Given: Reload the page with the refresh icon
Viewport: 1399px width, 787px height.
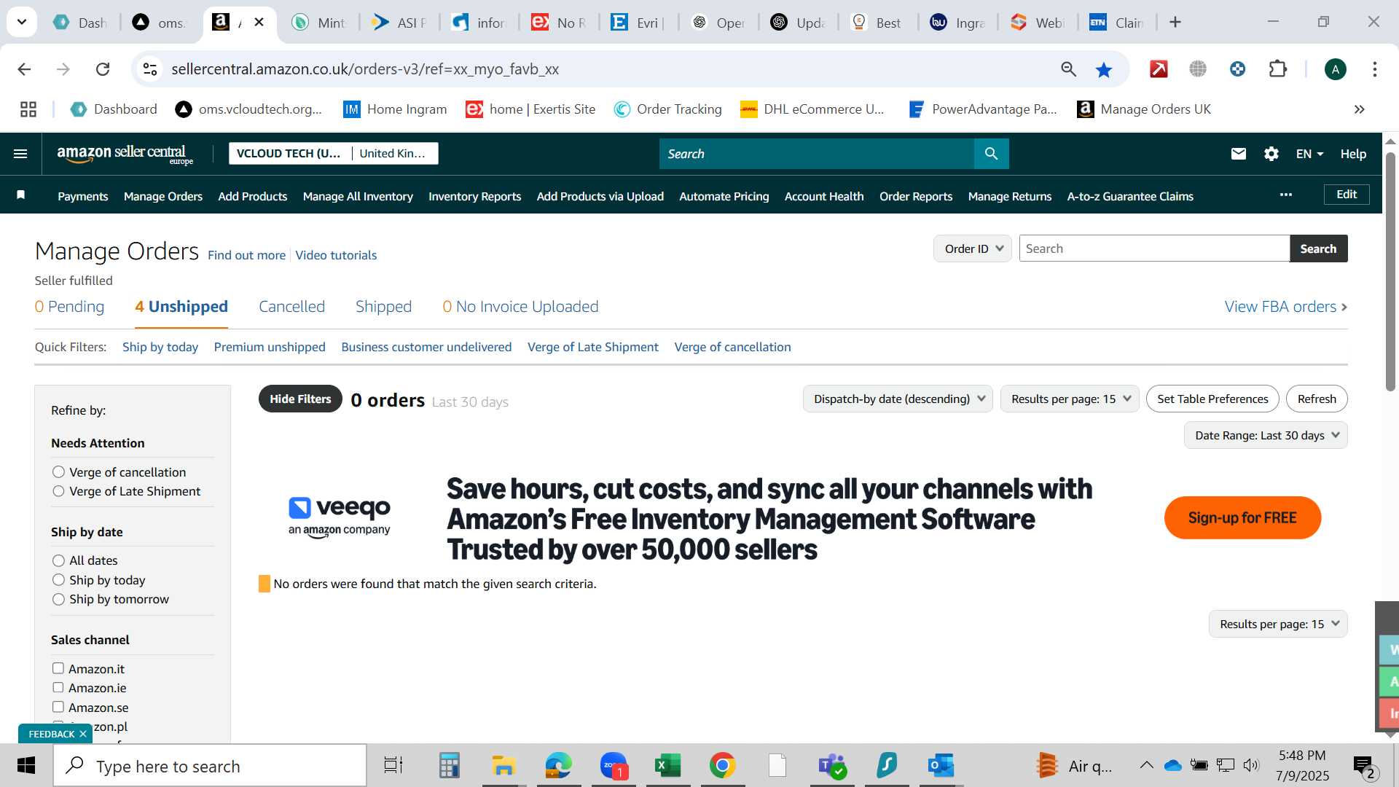Looking at the screenshot, I should coord(103,69).
